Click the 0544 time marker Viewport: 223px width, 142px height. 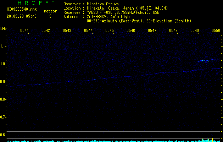(x=88, y=31)
